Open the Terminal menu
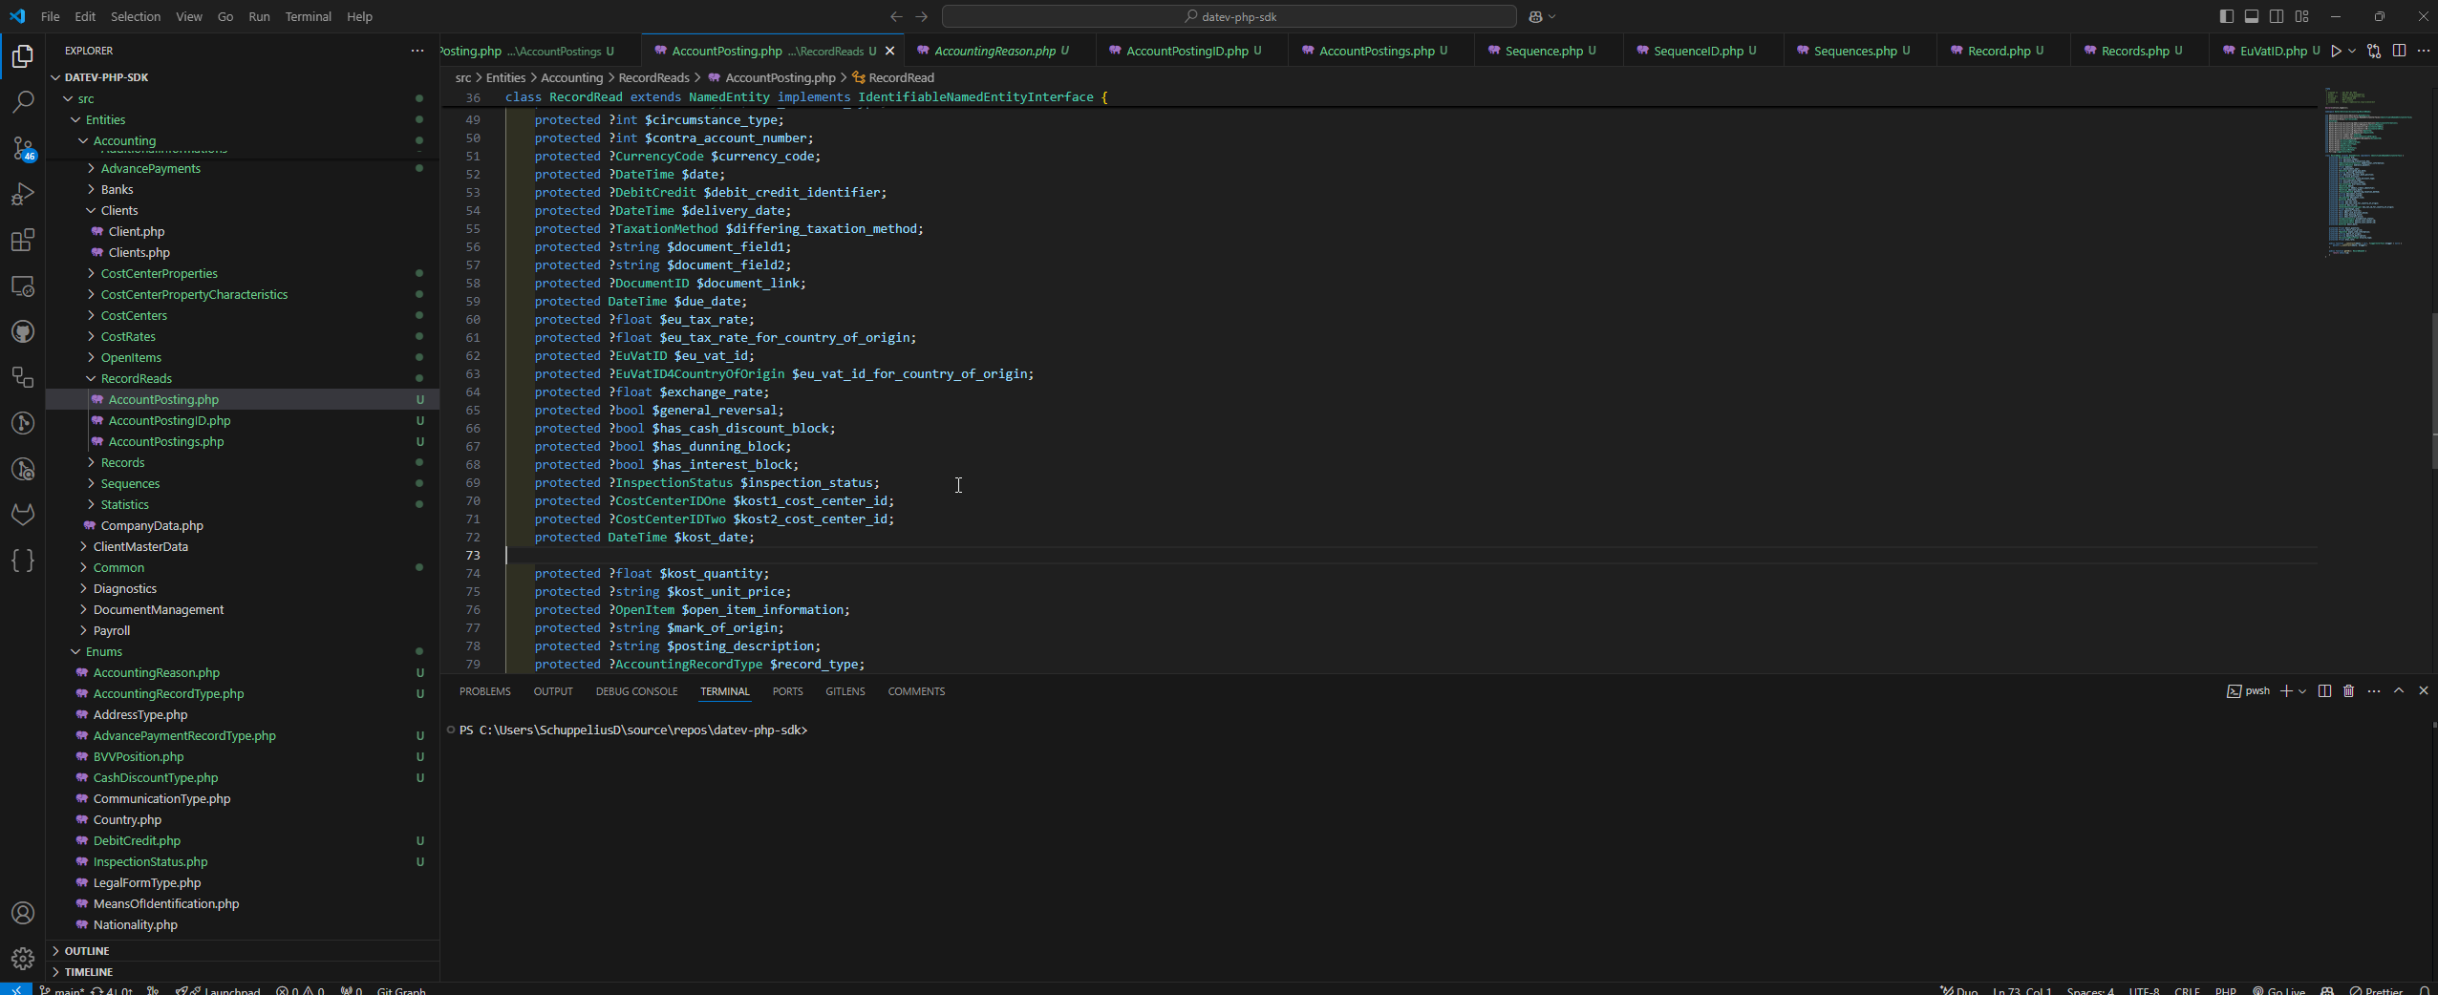This screenshot has width=2438, height=995. 308,16
